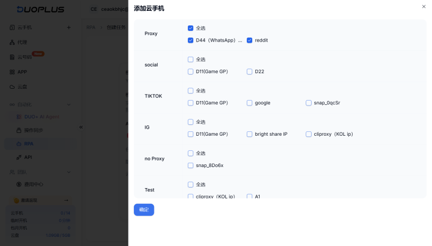This screenshot has width=432, height=246.
Task: Close the 添加云手机 dialog
Action: (424, 6)
